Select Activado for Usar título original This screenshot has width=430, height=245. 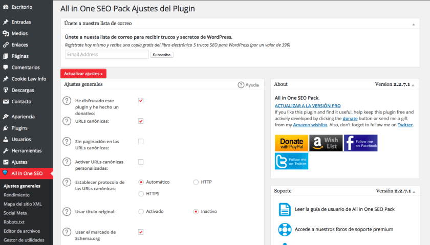(x=141, y=212)
